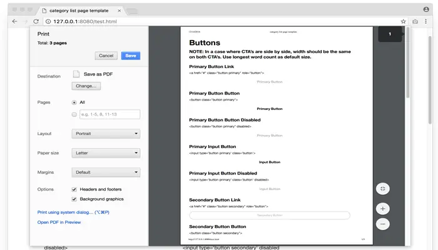The image size is (438, 250).
Task: Bookmark the page with the star icon
Action: point(403,21)
